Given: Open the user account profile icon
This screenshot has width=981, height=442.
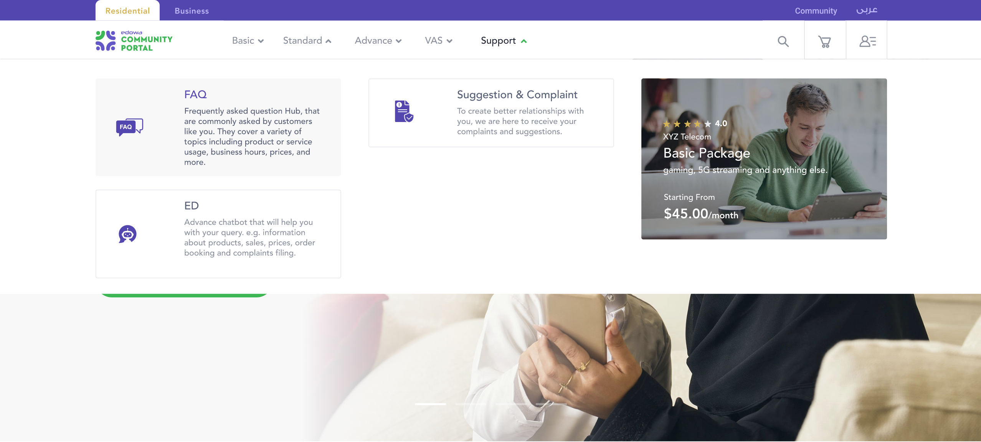Looking at the screenshot, I should [867, 41].
